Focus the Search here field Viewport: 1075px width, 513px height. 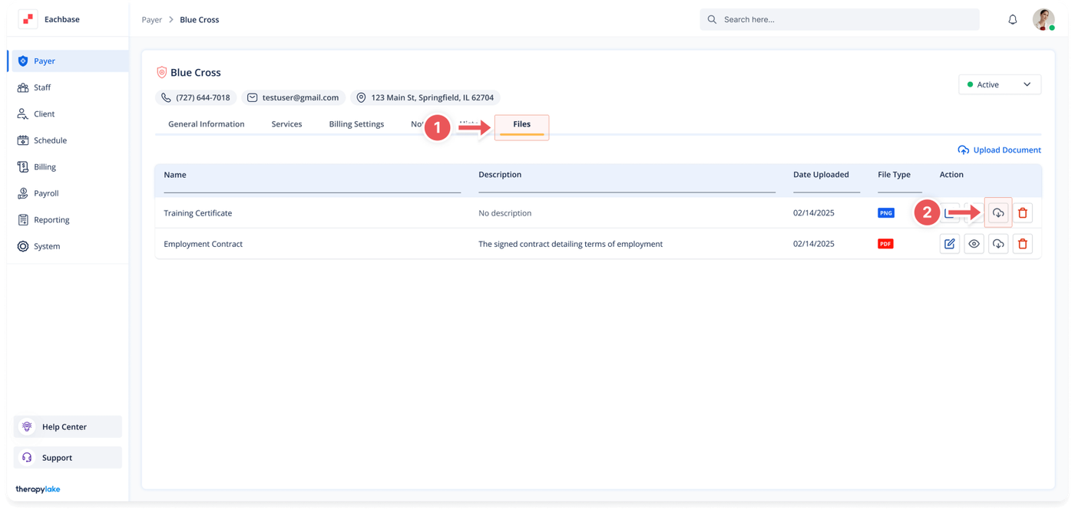tap(840, 20)
